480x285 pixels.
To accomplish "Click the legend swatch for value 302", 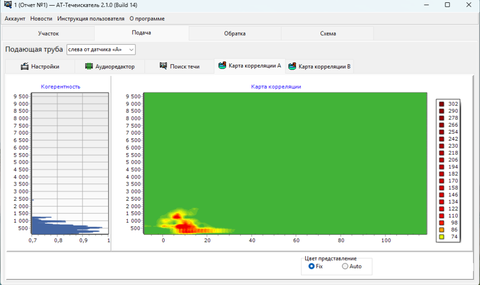I will pyautogui.click(x=441, y=104).
